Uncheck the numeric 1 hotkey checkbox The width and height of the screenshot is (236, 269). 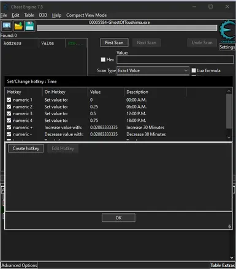click(x=9, y=100)
